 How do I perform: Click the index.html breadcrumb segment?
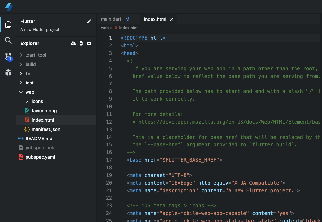coord(129,28)
